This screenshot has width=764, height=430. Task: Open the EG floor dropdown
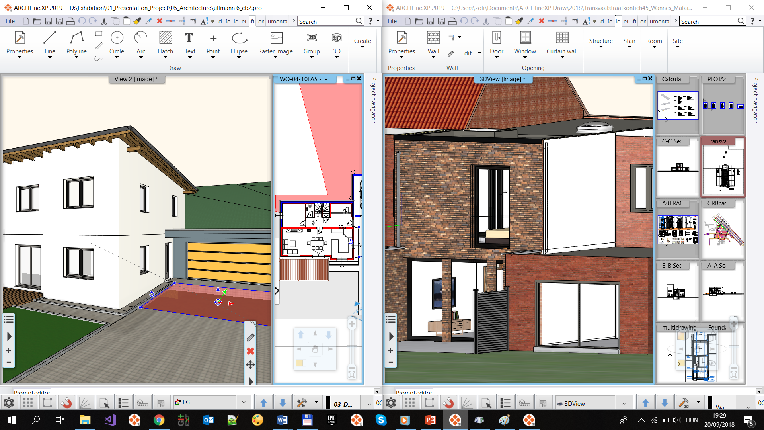pos(244,403)
